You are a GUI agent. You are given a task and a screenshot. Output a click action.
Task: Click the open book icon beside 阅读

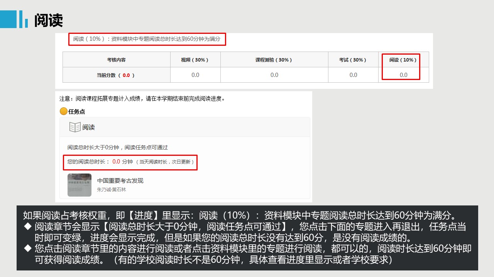(x=75, y=127)
